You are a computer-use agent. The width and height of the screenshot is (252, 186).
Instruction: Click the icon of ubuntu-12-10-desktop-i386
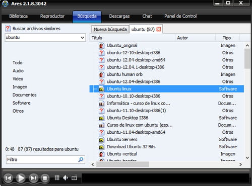[x=101, y=53]
